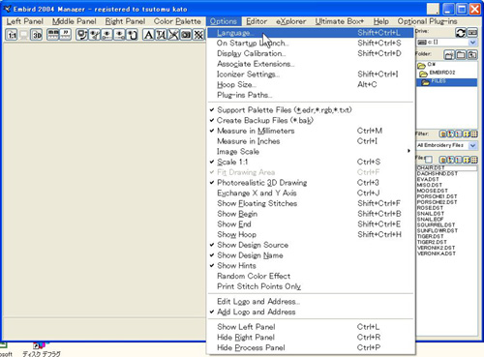Open the eXplorer menu
The image size is (484, 357).
[x=290, y=21]
